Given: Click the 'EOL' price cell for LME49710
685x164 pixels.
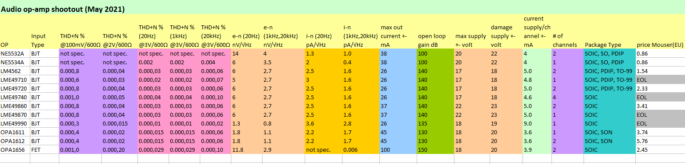Looking at the screenshot, I should point(660,79).
